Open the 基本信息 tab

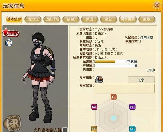[14, 19]
